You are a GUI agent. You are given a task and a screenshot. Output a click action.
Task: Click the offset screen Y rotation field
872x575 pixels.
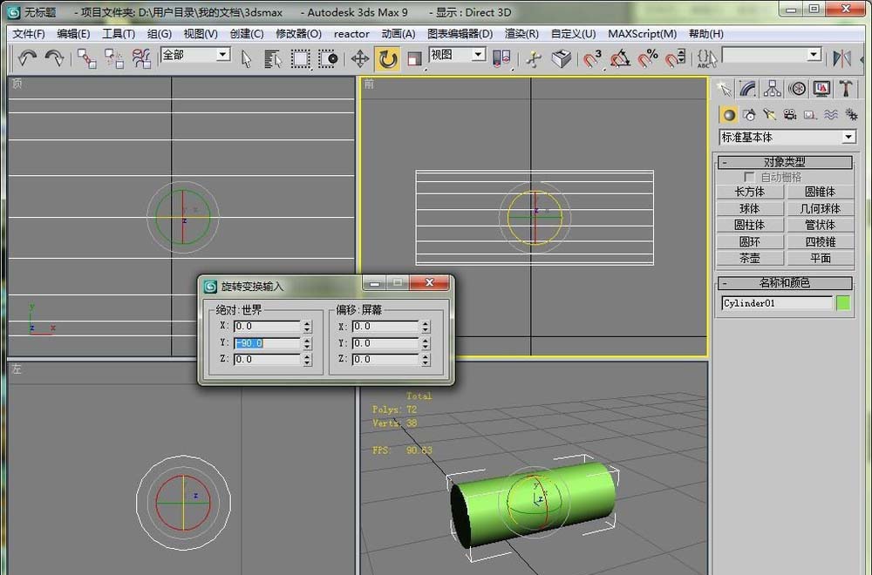click(x=385, y=343)
